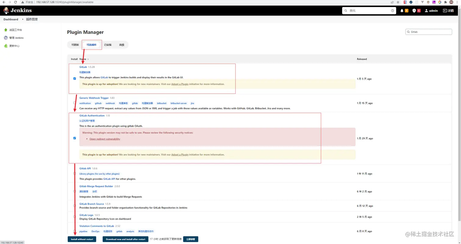The height and width of the screenshot is (244, 461).
Task: Open the Adopt a Plugin link under GitLab plugin
Action: point(180,84)
